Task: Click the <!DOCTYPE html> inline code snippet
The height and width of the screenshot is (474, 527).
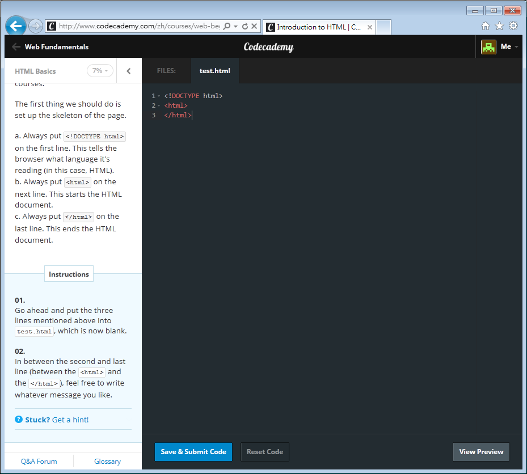Action: click(x=95, y=137)
